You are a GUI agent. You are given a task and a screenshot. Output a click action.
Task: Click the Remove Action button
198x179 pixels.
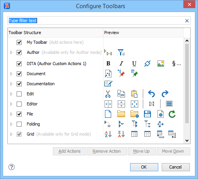pos(107,151)
